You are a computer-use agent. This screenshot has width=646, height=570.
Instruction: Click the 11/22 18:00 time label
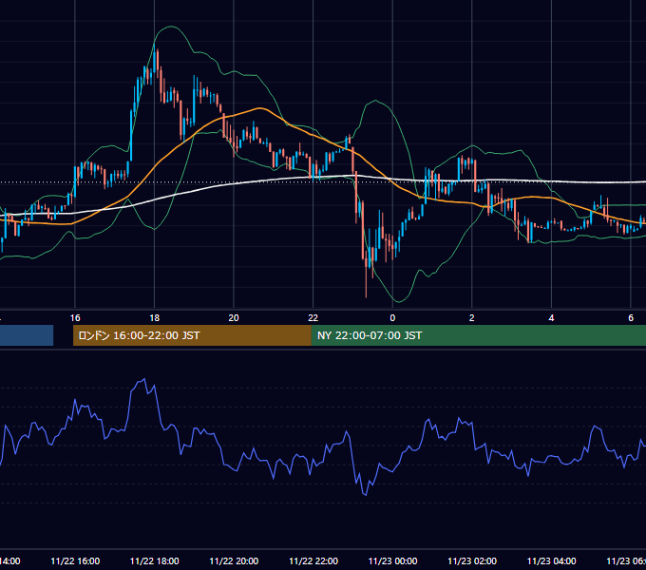[155, 560]
